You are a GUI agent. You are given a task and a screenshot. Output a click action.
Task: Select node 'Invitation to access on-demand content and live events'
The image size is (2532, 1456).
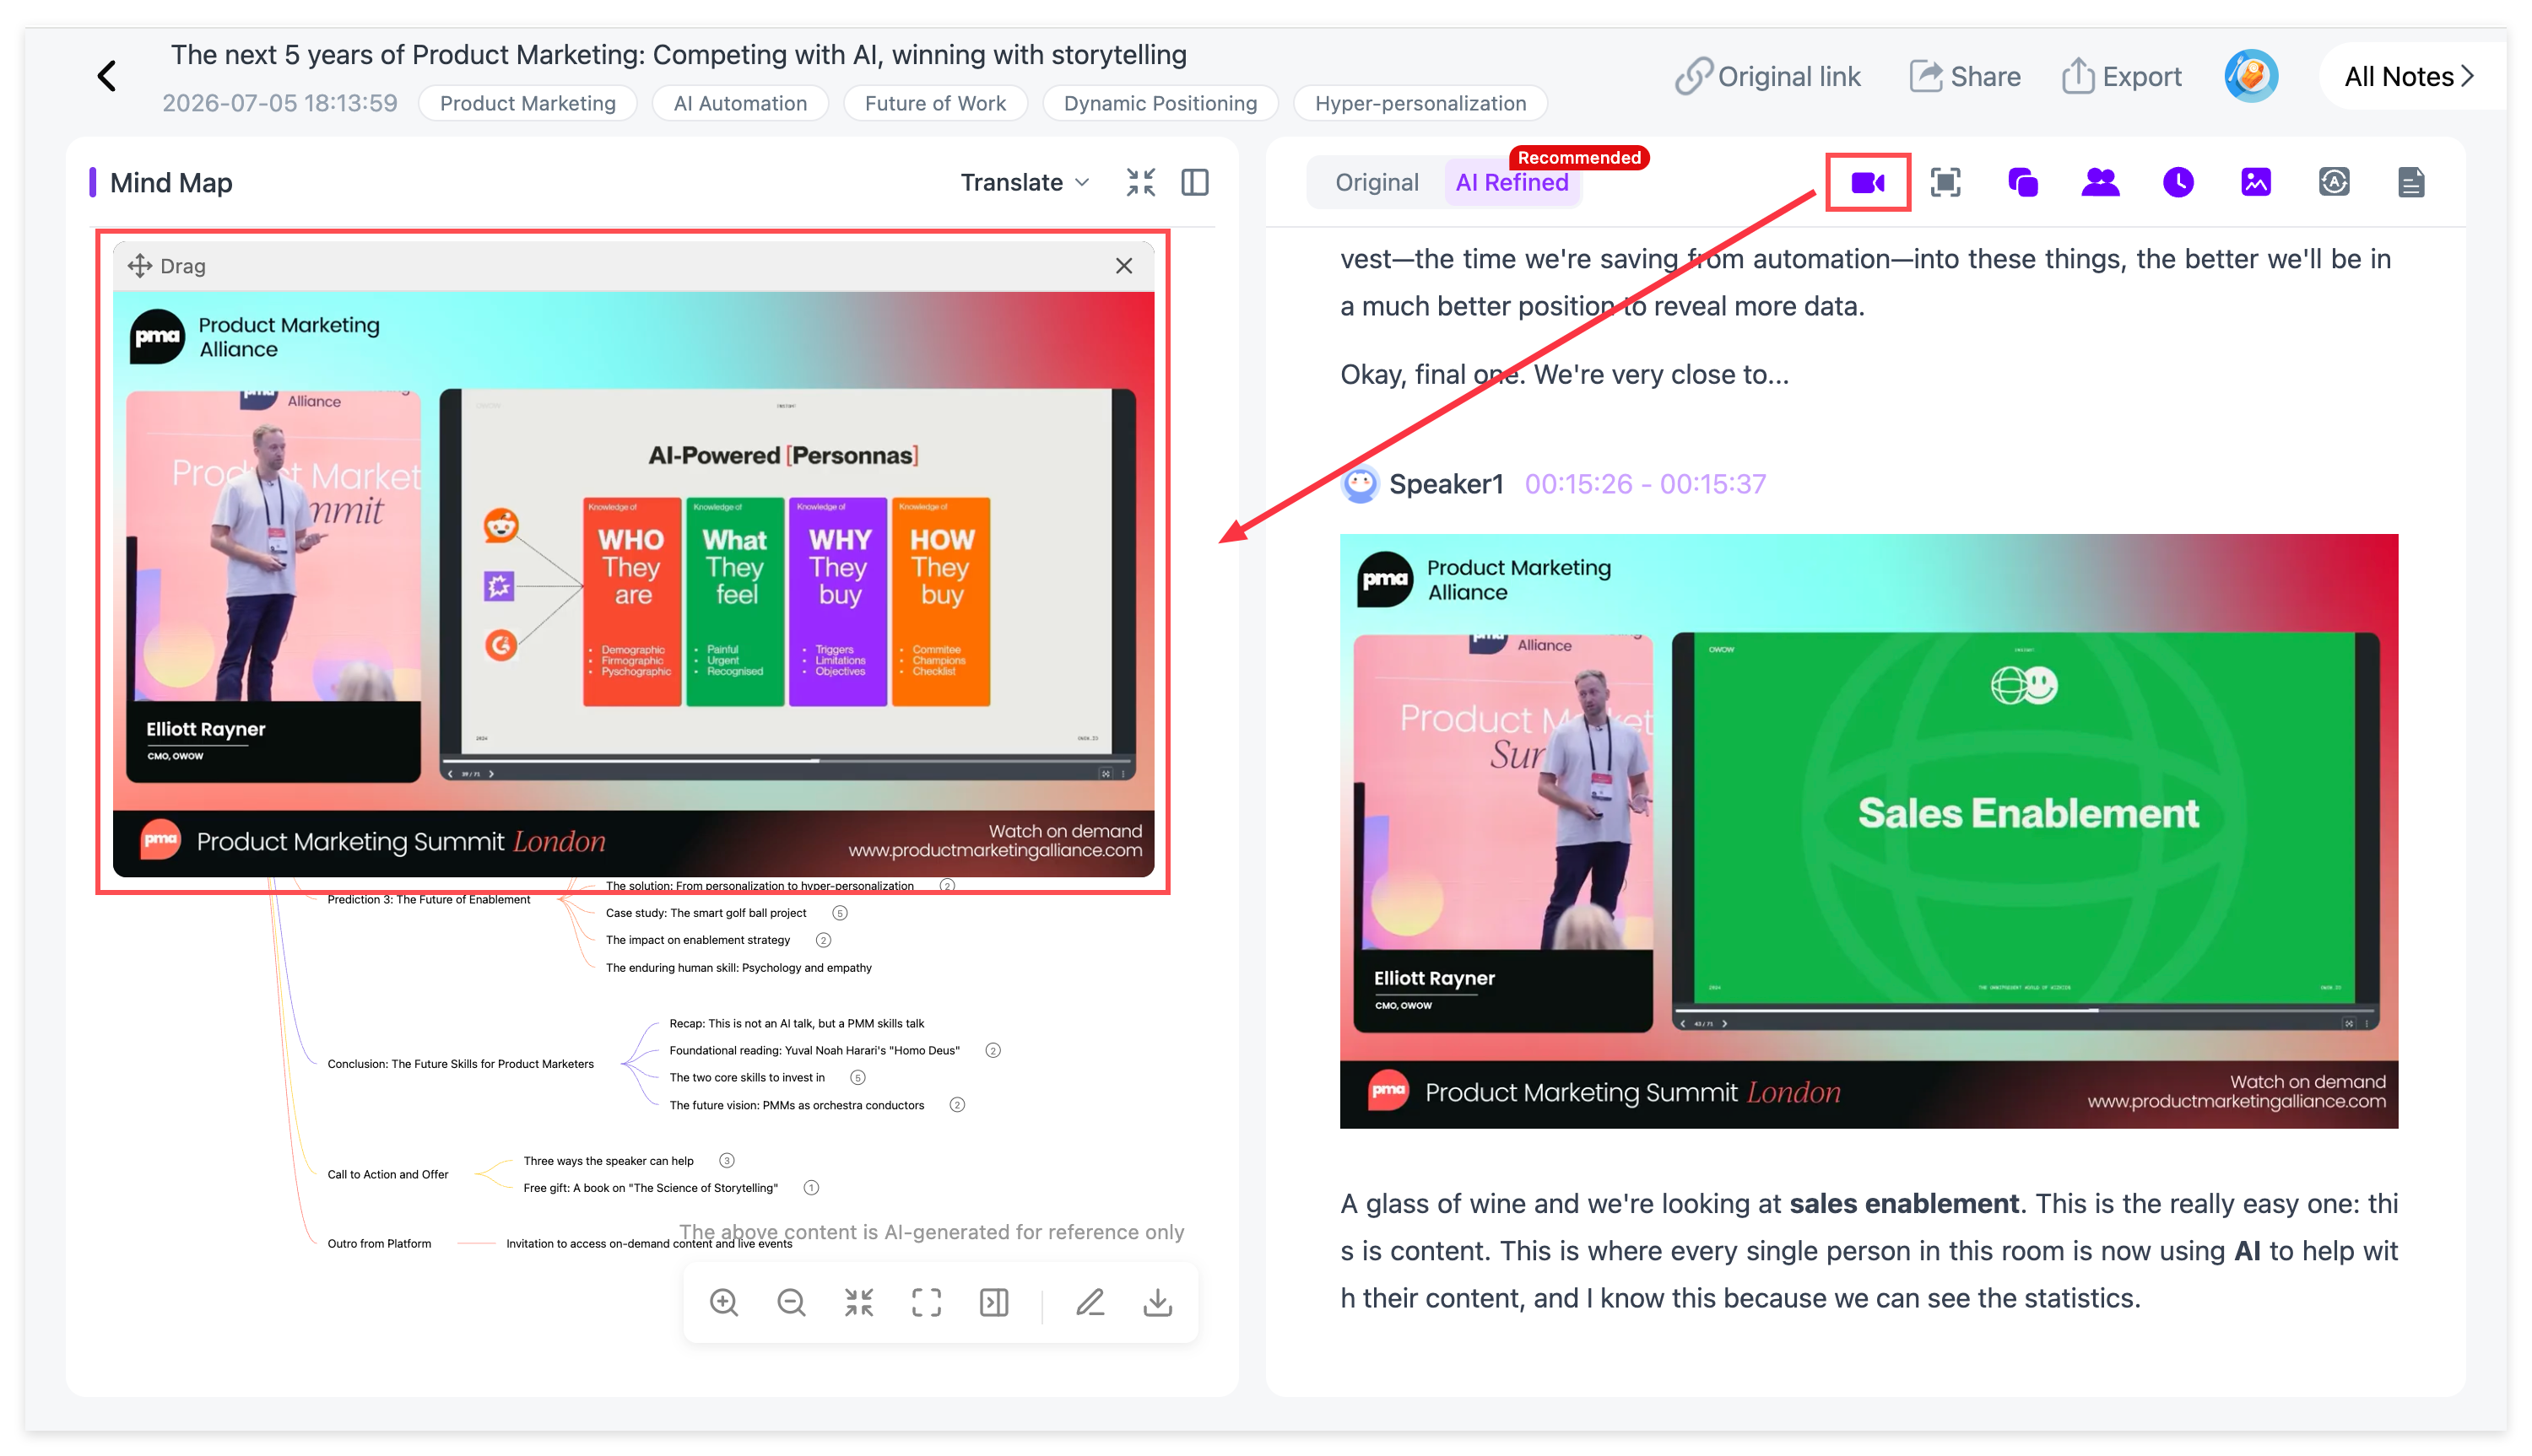tap(649, 1244)
